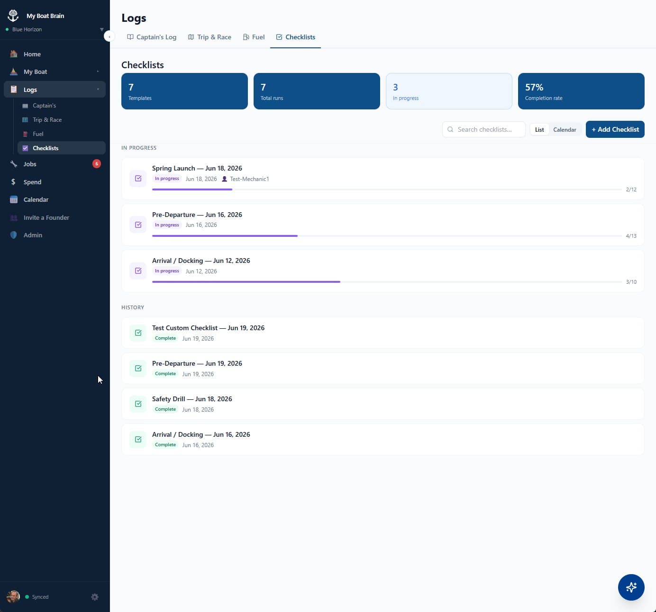Click the Logs clipboard icon in sidebar

[x=14, y=90]
